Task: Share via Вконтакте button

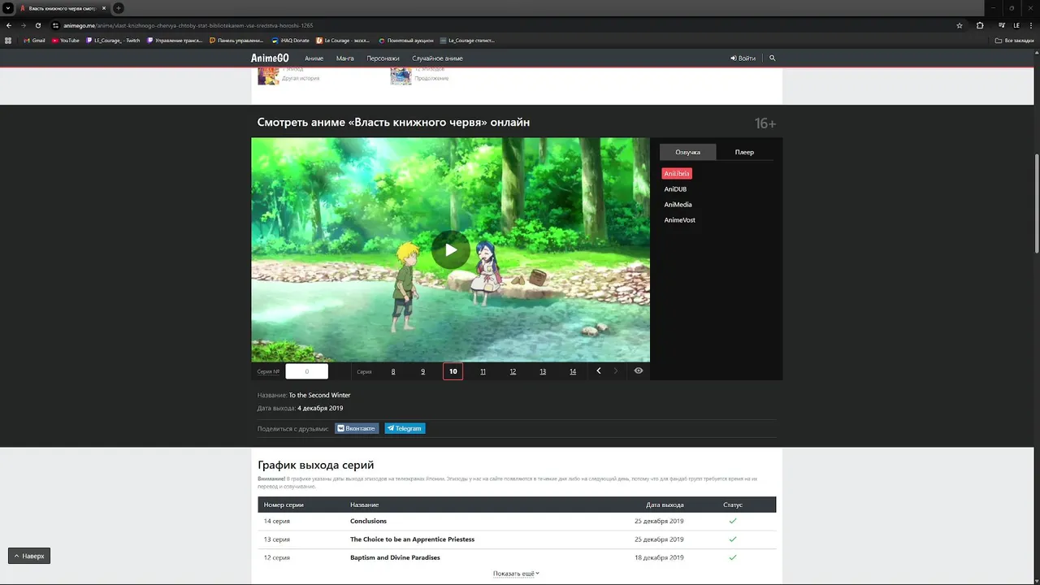Action: (x=357, y=428)
